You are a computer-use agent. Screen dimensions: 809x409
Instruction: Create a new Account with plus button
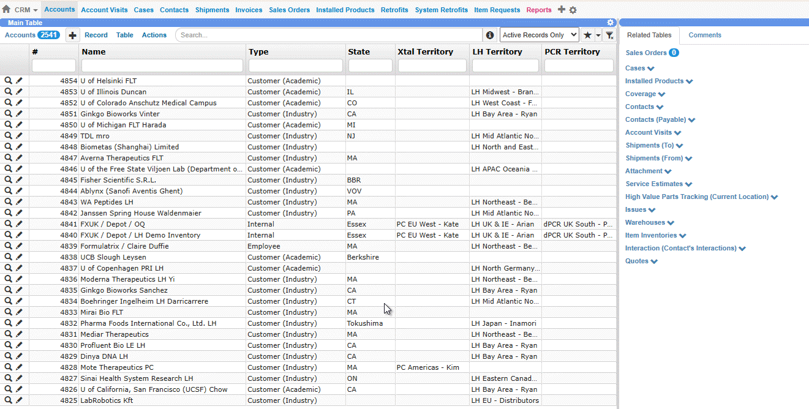(72, 36)
